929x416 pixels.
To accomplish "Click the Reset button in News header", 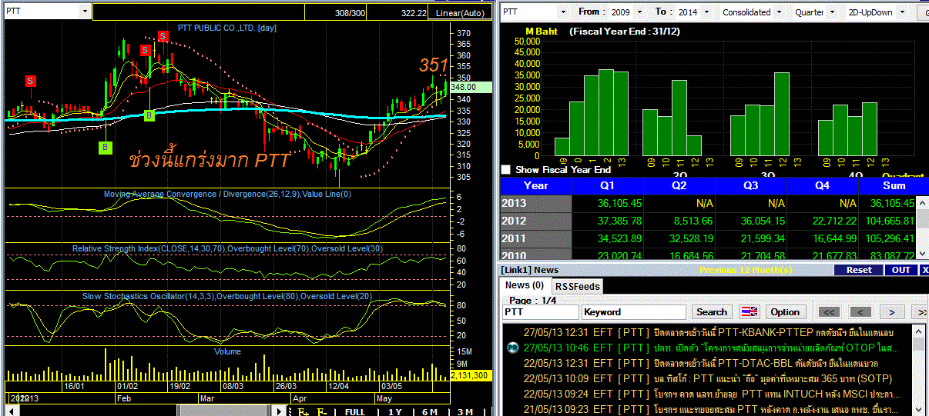I will [859, 270].
